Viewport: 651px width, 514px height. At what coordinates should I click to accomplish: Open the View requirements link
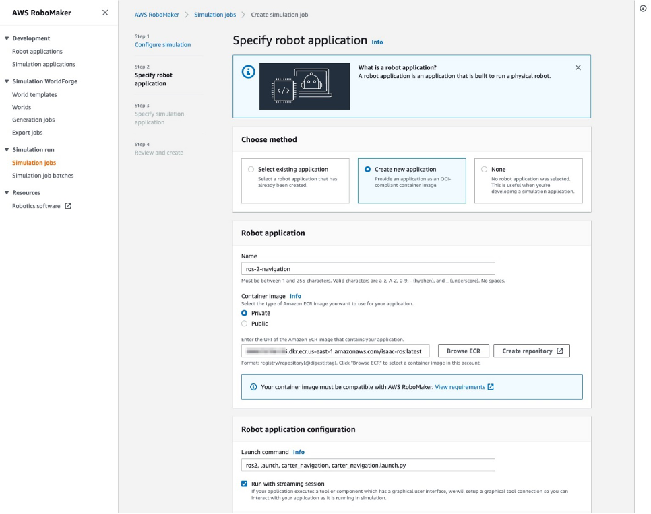460,387
